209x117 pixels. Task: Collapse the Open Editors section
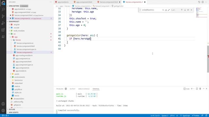pos(8,6)
